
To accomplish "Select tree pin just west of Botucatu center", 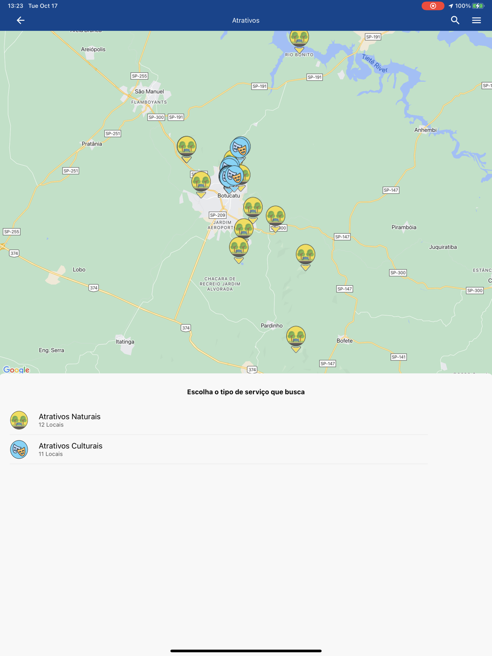I will point(201,184).
